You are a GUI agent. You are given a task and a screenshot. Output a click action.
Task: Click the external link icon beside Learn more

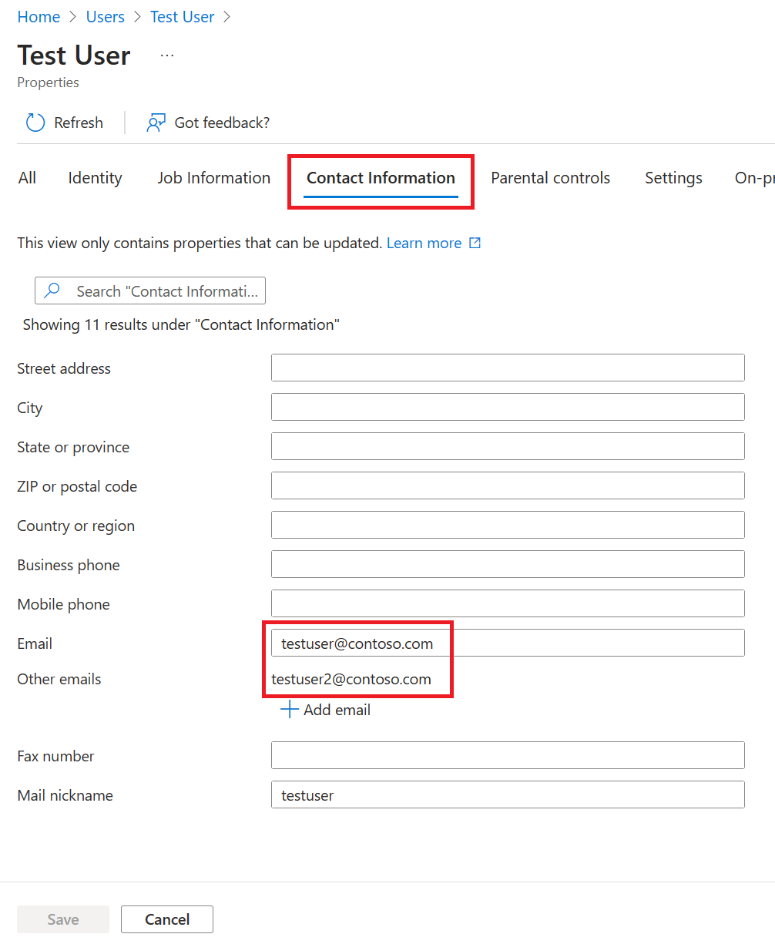(475, 243)
